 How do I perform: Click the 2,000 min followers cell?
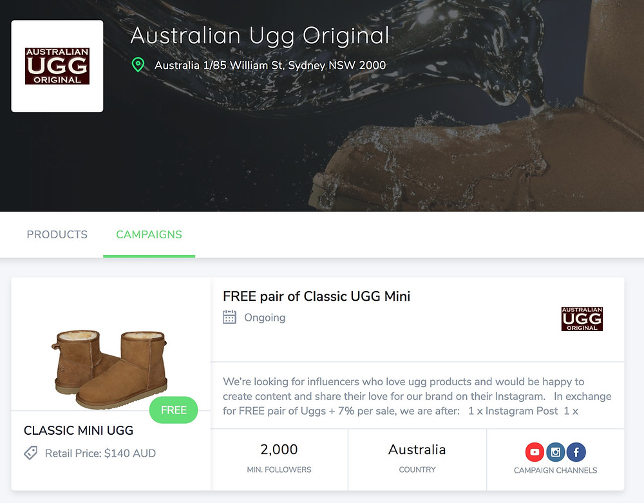[279, 459]
